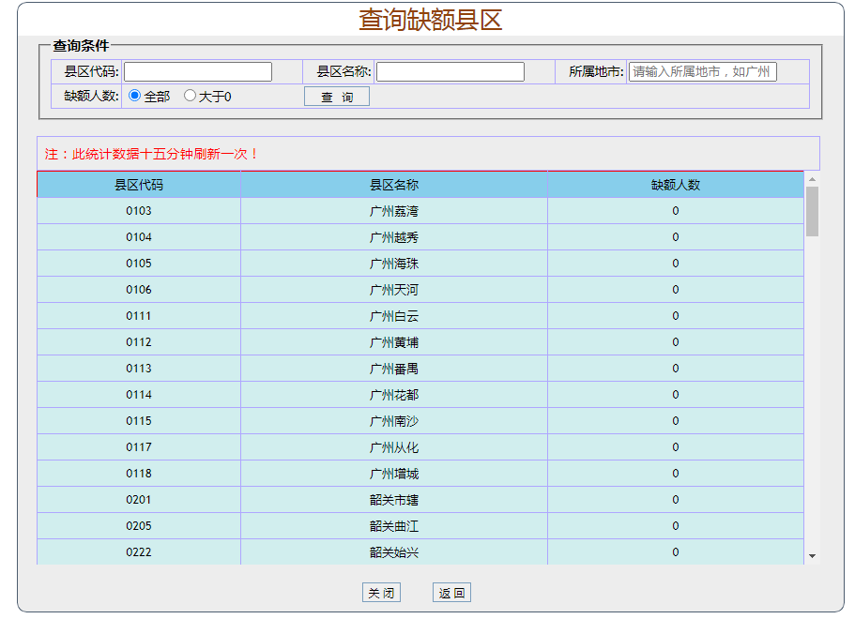Click county code 0112 cell
The height and width of the screenshot is (619, 855).
(x=139, y=342)
